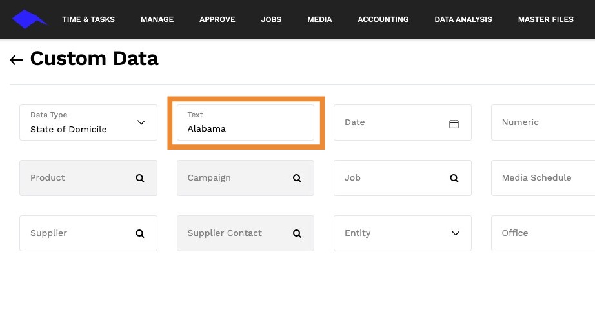Click the search icon in the Supplier Contact field
The width and height of the screenshot is (595, 332).
click(297, 233)
